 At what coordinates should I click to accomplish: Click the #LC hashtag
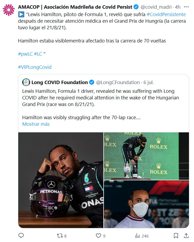[x=38, y=54]
